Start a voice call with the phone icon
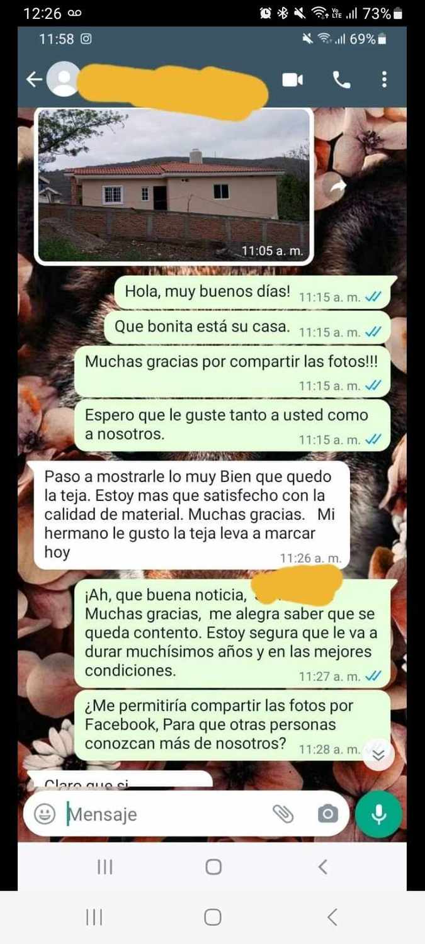The image size is (425, 944). [x=341, y=79]
